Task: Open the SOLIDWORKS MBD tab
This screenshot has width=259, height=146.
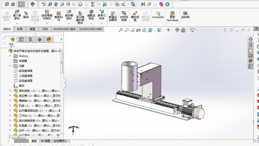Action: click(x=90, y=29)
